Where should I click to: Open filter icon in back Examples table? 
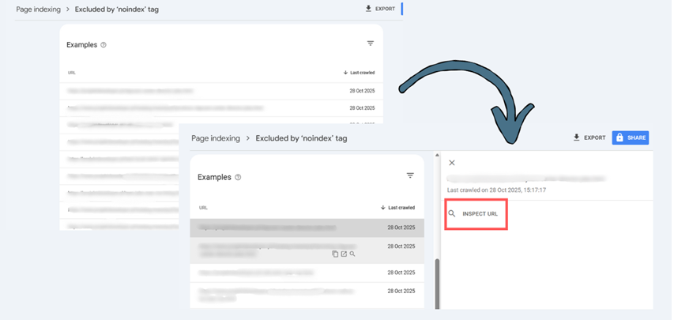(x=371, y=43)
